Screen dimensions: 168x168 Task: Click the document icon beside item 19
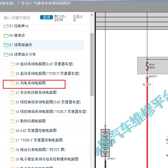pyautogui.click(x=12, y=159)
